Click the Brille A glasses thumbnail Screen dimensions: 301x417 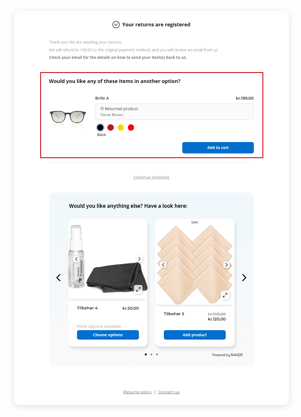point(68,117)
